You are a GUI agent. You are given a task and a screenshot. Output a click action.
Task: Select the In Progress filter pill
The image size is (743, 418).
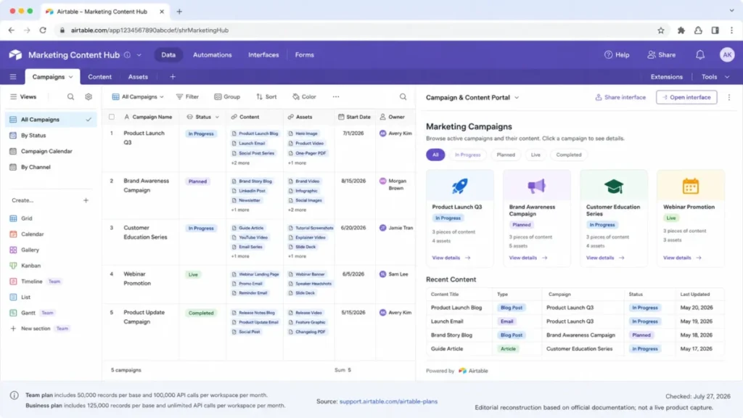[467, 155]
